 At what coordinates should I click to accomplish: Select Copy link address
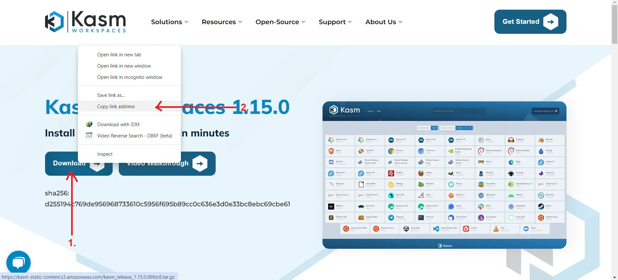(129, 107)
